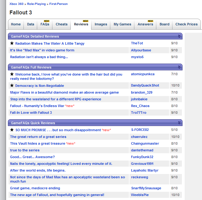202x200 pixels.
Task: Click the Xbox 360 breadcrumb link
Action: (16, 4)
